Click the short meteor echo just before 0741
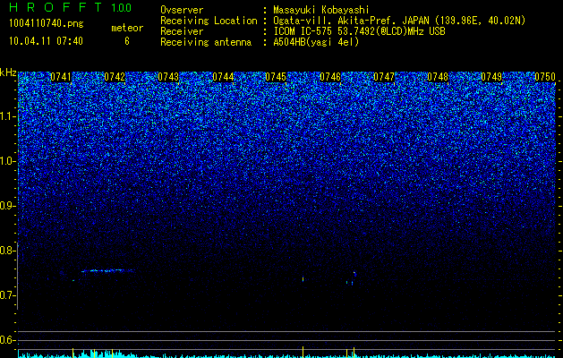This screenshot has width=563, height=358. pyautogui.click(x=73, y=280)
